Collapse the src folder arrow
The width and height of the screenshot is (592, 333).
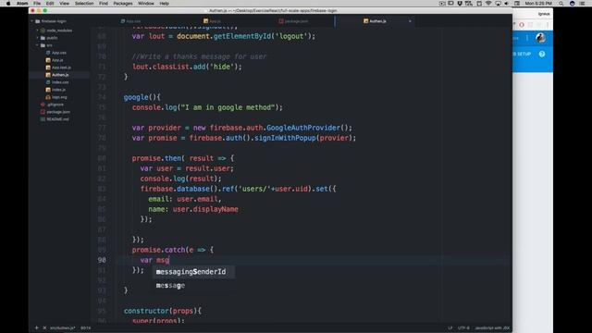[37, 45]
